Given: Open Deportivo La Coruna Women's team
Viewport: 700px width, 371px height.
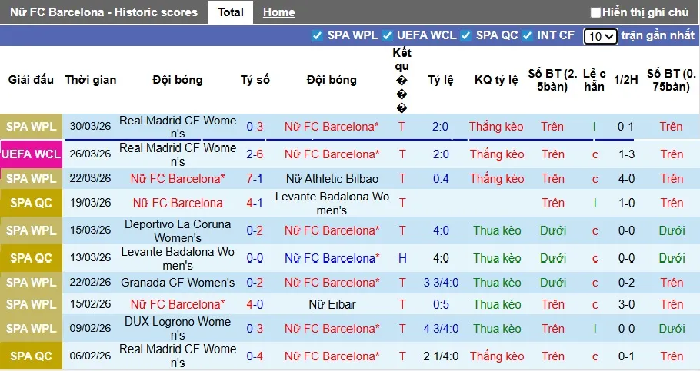Looking at the screenshot, I should pos(178,230).
